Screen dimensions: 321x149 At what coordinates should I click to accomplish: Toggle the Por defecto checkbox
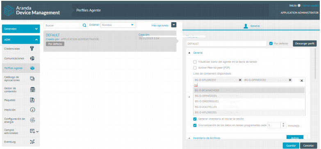(271, 43)
